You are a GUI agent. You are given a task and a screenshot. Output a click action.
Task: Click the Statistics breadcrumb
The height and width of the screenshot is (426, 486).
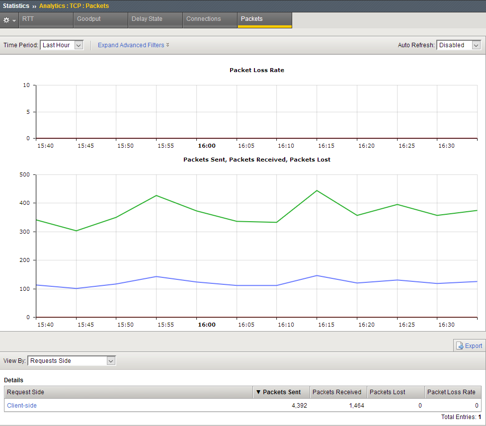point(16,6)
